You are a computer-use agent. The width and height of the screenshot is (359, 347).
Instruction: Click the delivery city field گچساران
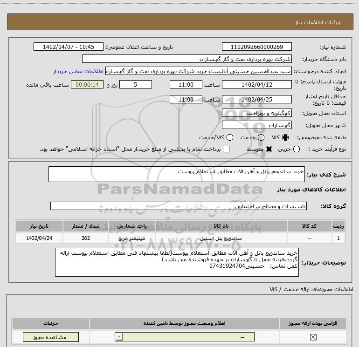click(256, 125)
